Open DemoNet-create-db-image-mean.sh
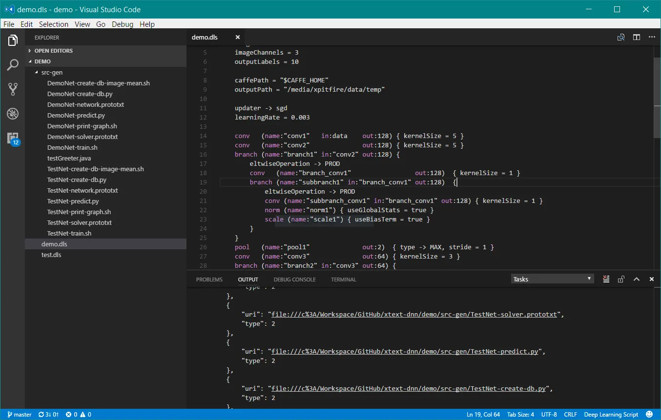Viewport: 661px width, 420px height. pyautogui.click(x=98, y=83)
